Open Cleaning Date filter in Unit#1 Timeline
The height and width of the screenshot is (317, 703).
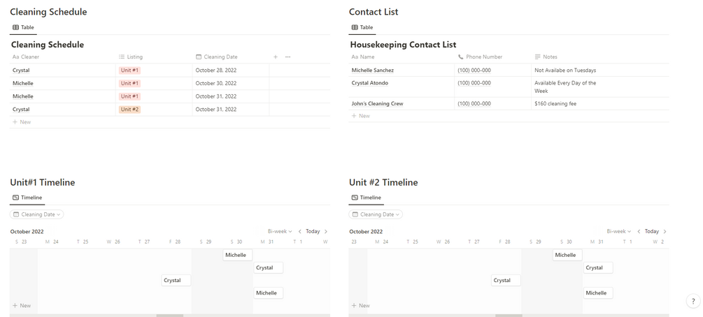pos(37,214)
